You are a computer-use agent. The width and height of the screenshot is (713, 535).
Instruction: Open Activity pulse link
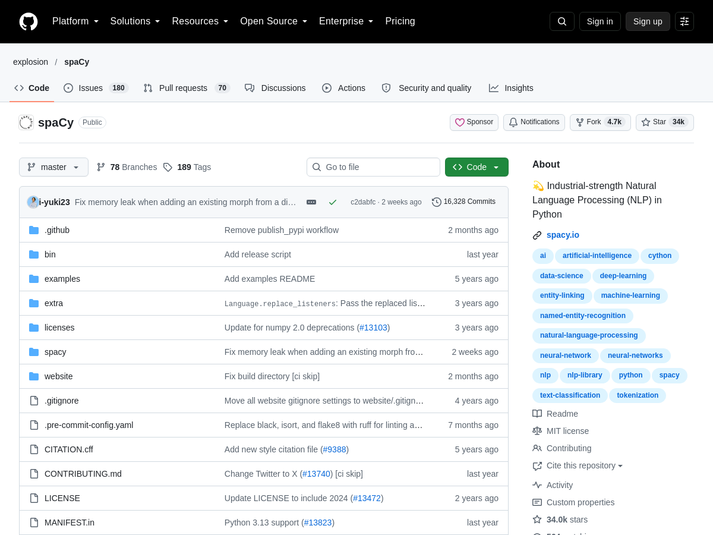coord(553,485)
